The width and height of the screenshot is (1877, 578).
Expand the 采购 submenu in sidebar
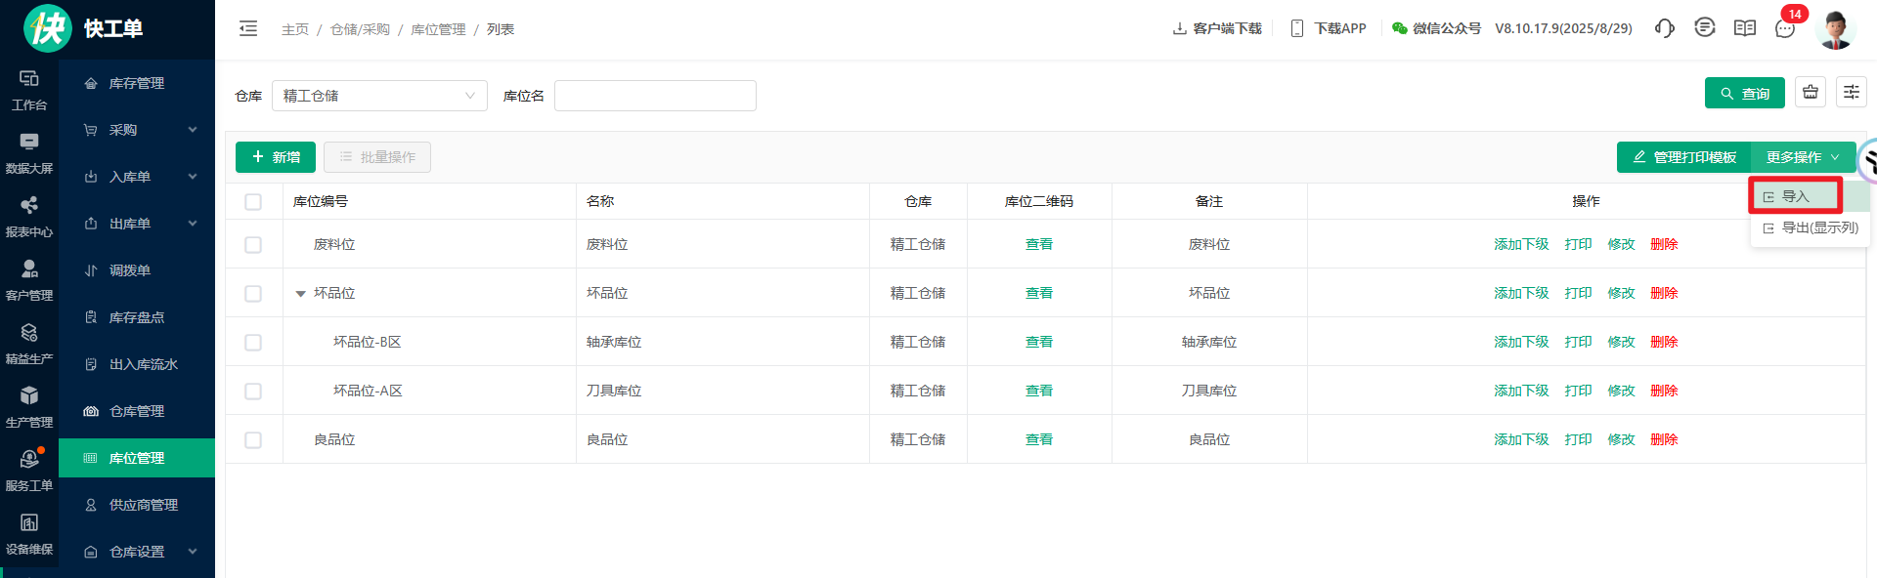click(137, 130)
